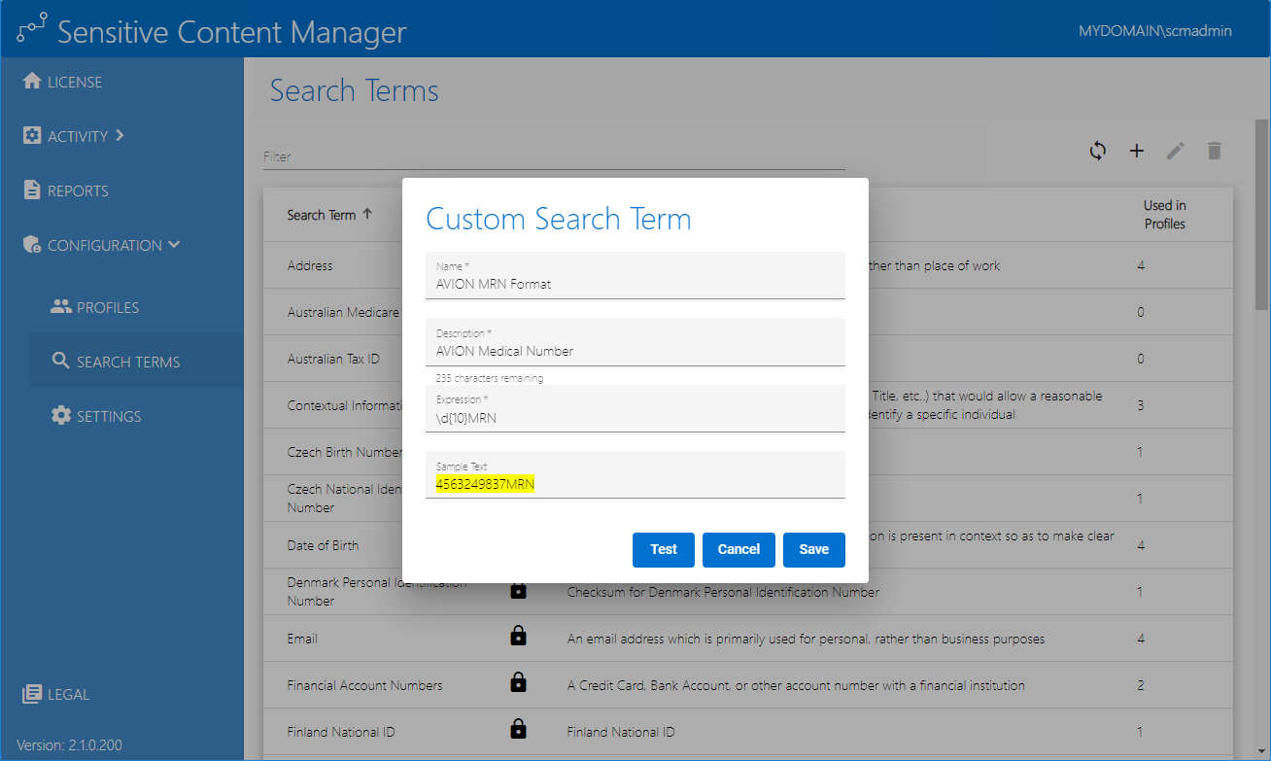Click the Legal library icon
Image resolution: width=1271 pixels, height=761 pixels.
coord(32,694)
